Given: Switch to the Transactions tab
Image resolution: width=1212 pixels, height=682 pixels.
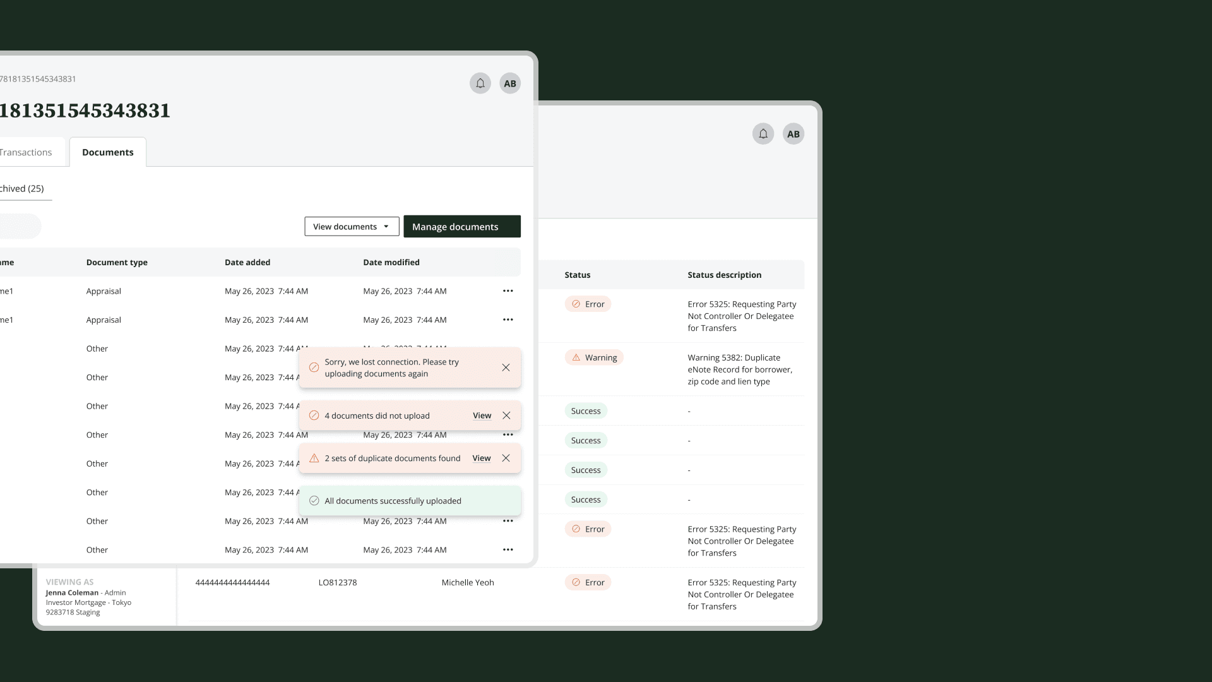Looking at the screenshot, I should 26,152.
